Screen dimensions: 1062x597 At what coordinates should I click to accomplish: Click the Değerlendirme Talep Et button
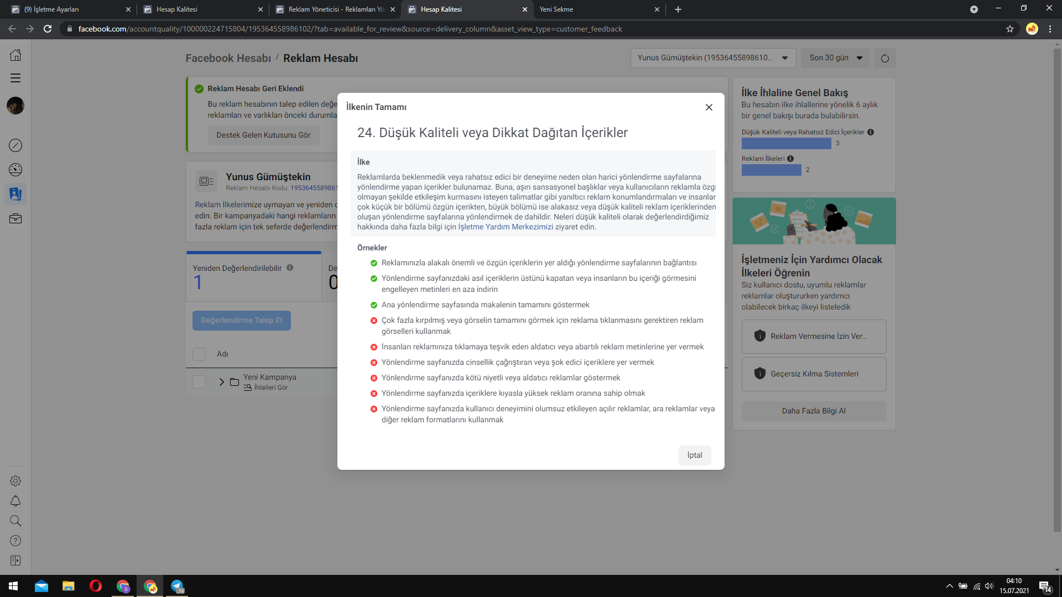[242, 321]
